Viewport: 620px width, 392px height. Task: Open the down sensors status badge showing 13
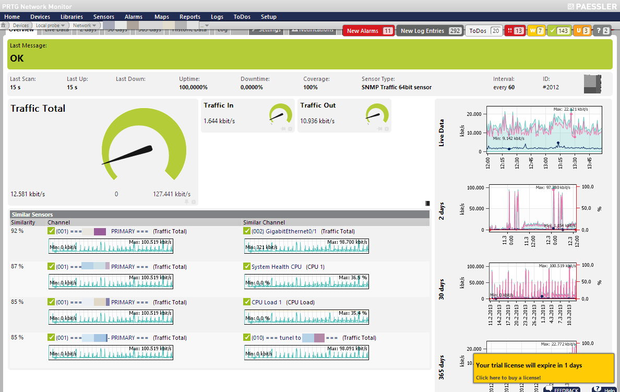515,30
